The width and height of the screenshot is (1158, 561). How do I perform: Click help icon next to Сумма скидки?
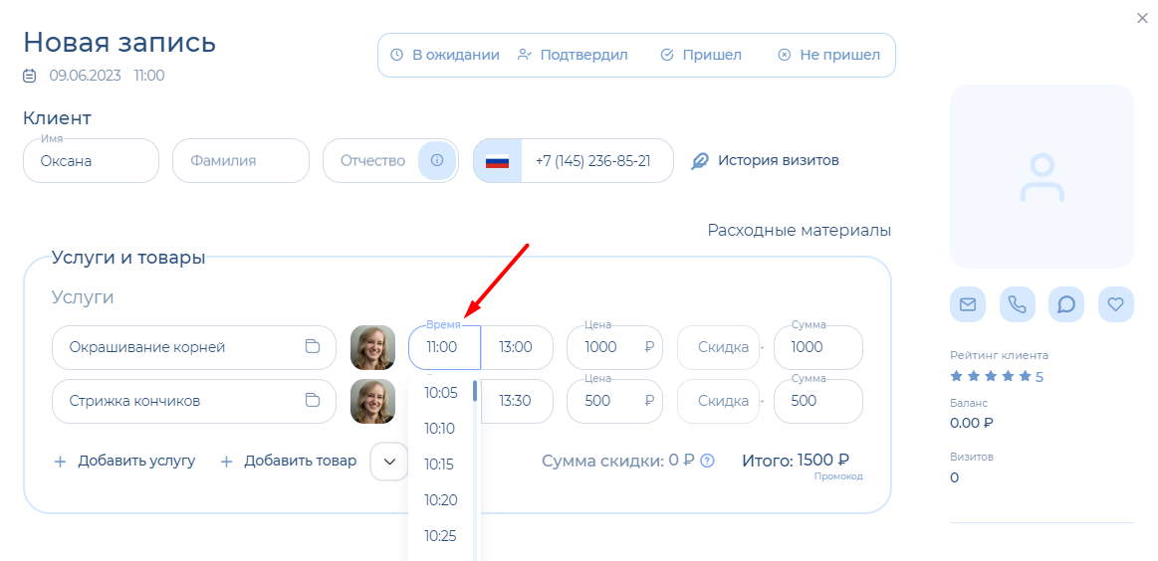[708, 461]
